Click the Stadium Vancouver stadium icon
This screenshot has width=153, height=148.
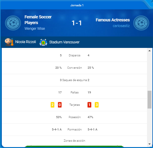(43, 42)
